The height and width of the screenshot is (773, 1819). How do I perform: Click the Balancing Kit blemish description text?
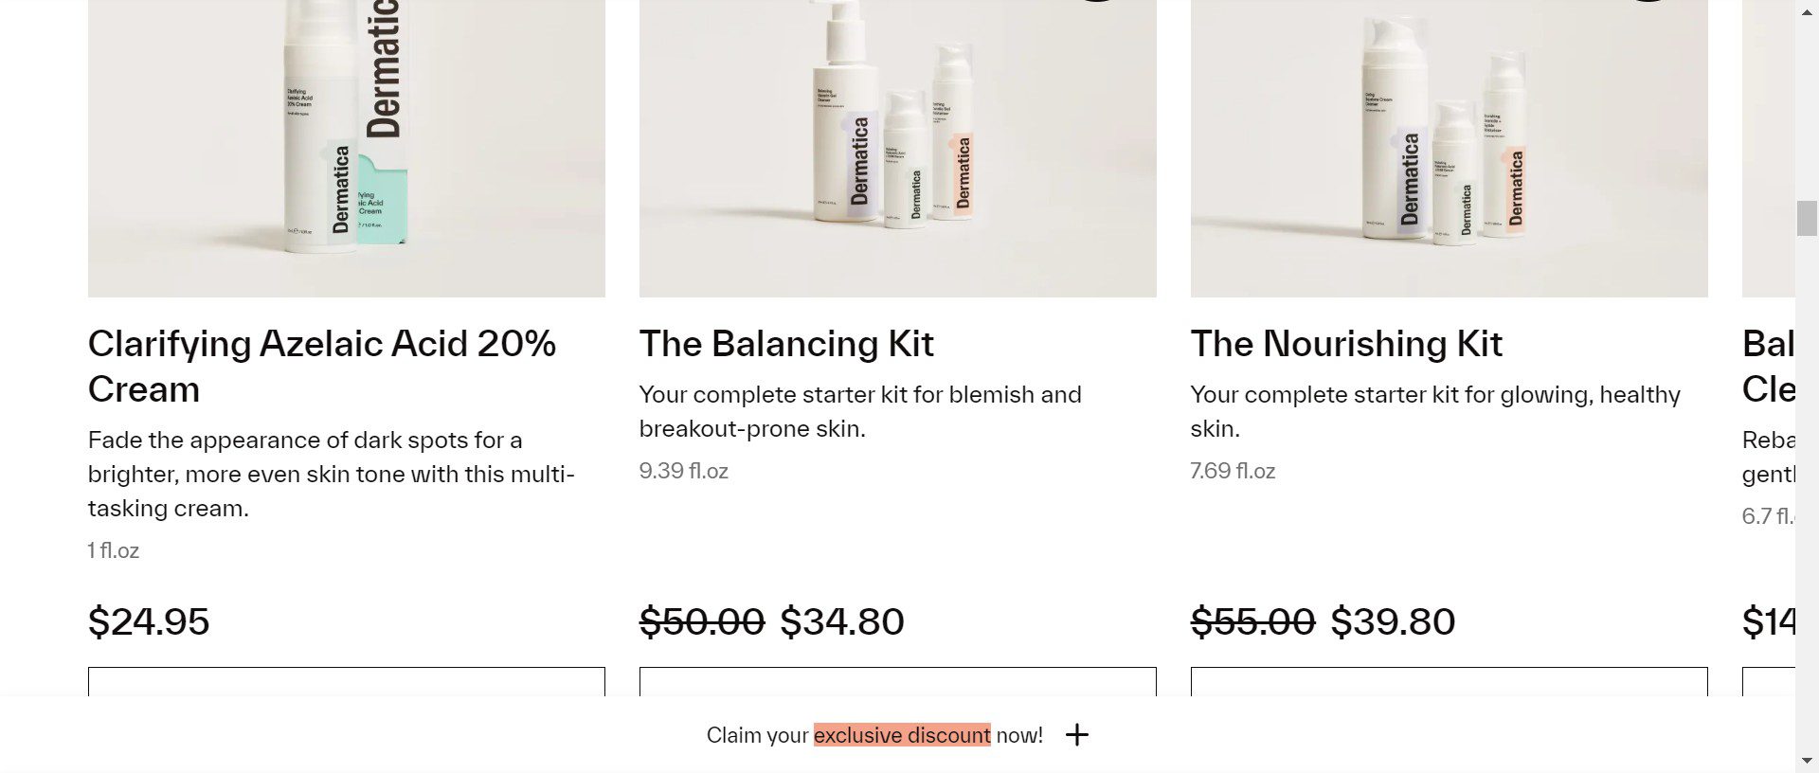(x=859, y=411)
